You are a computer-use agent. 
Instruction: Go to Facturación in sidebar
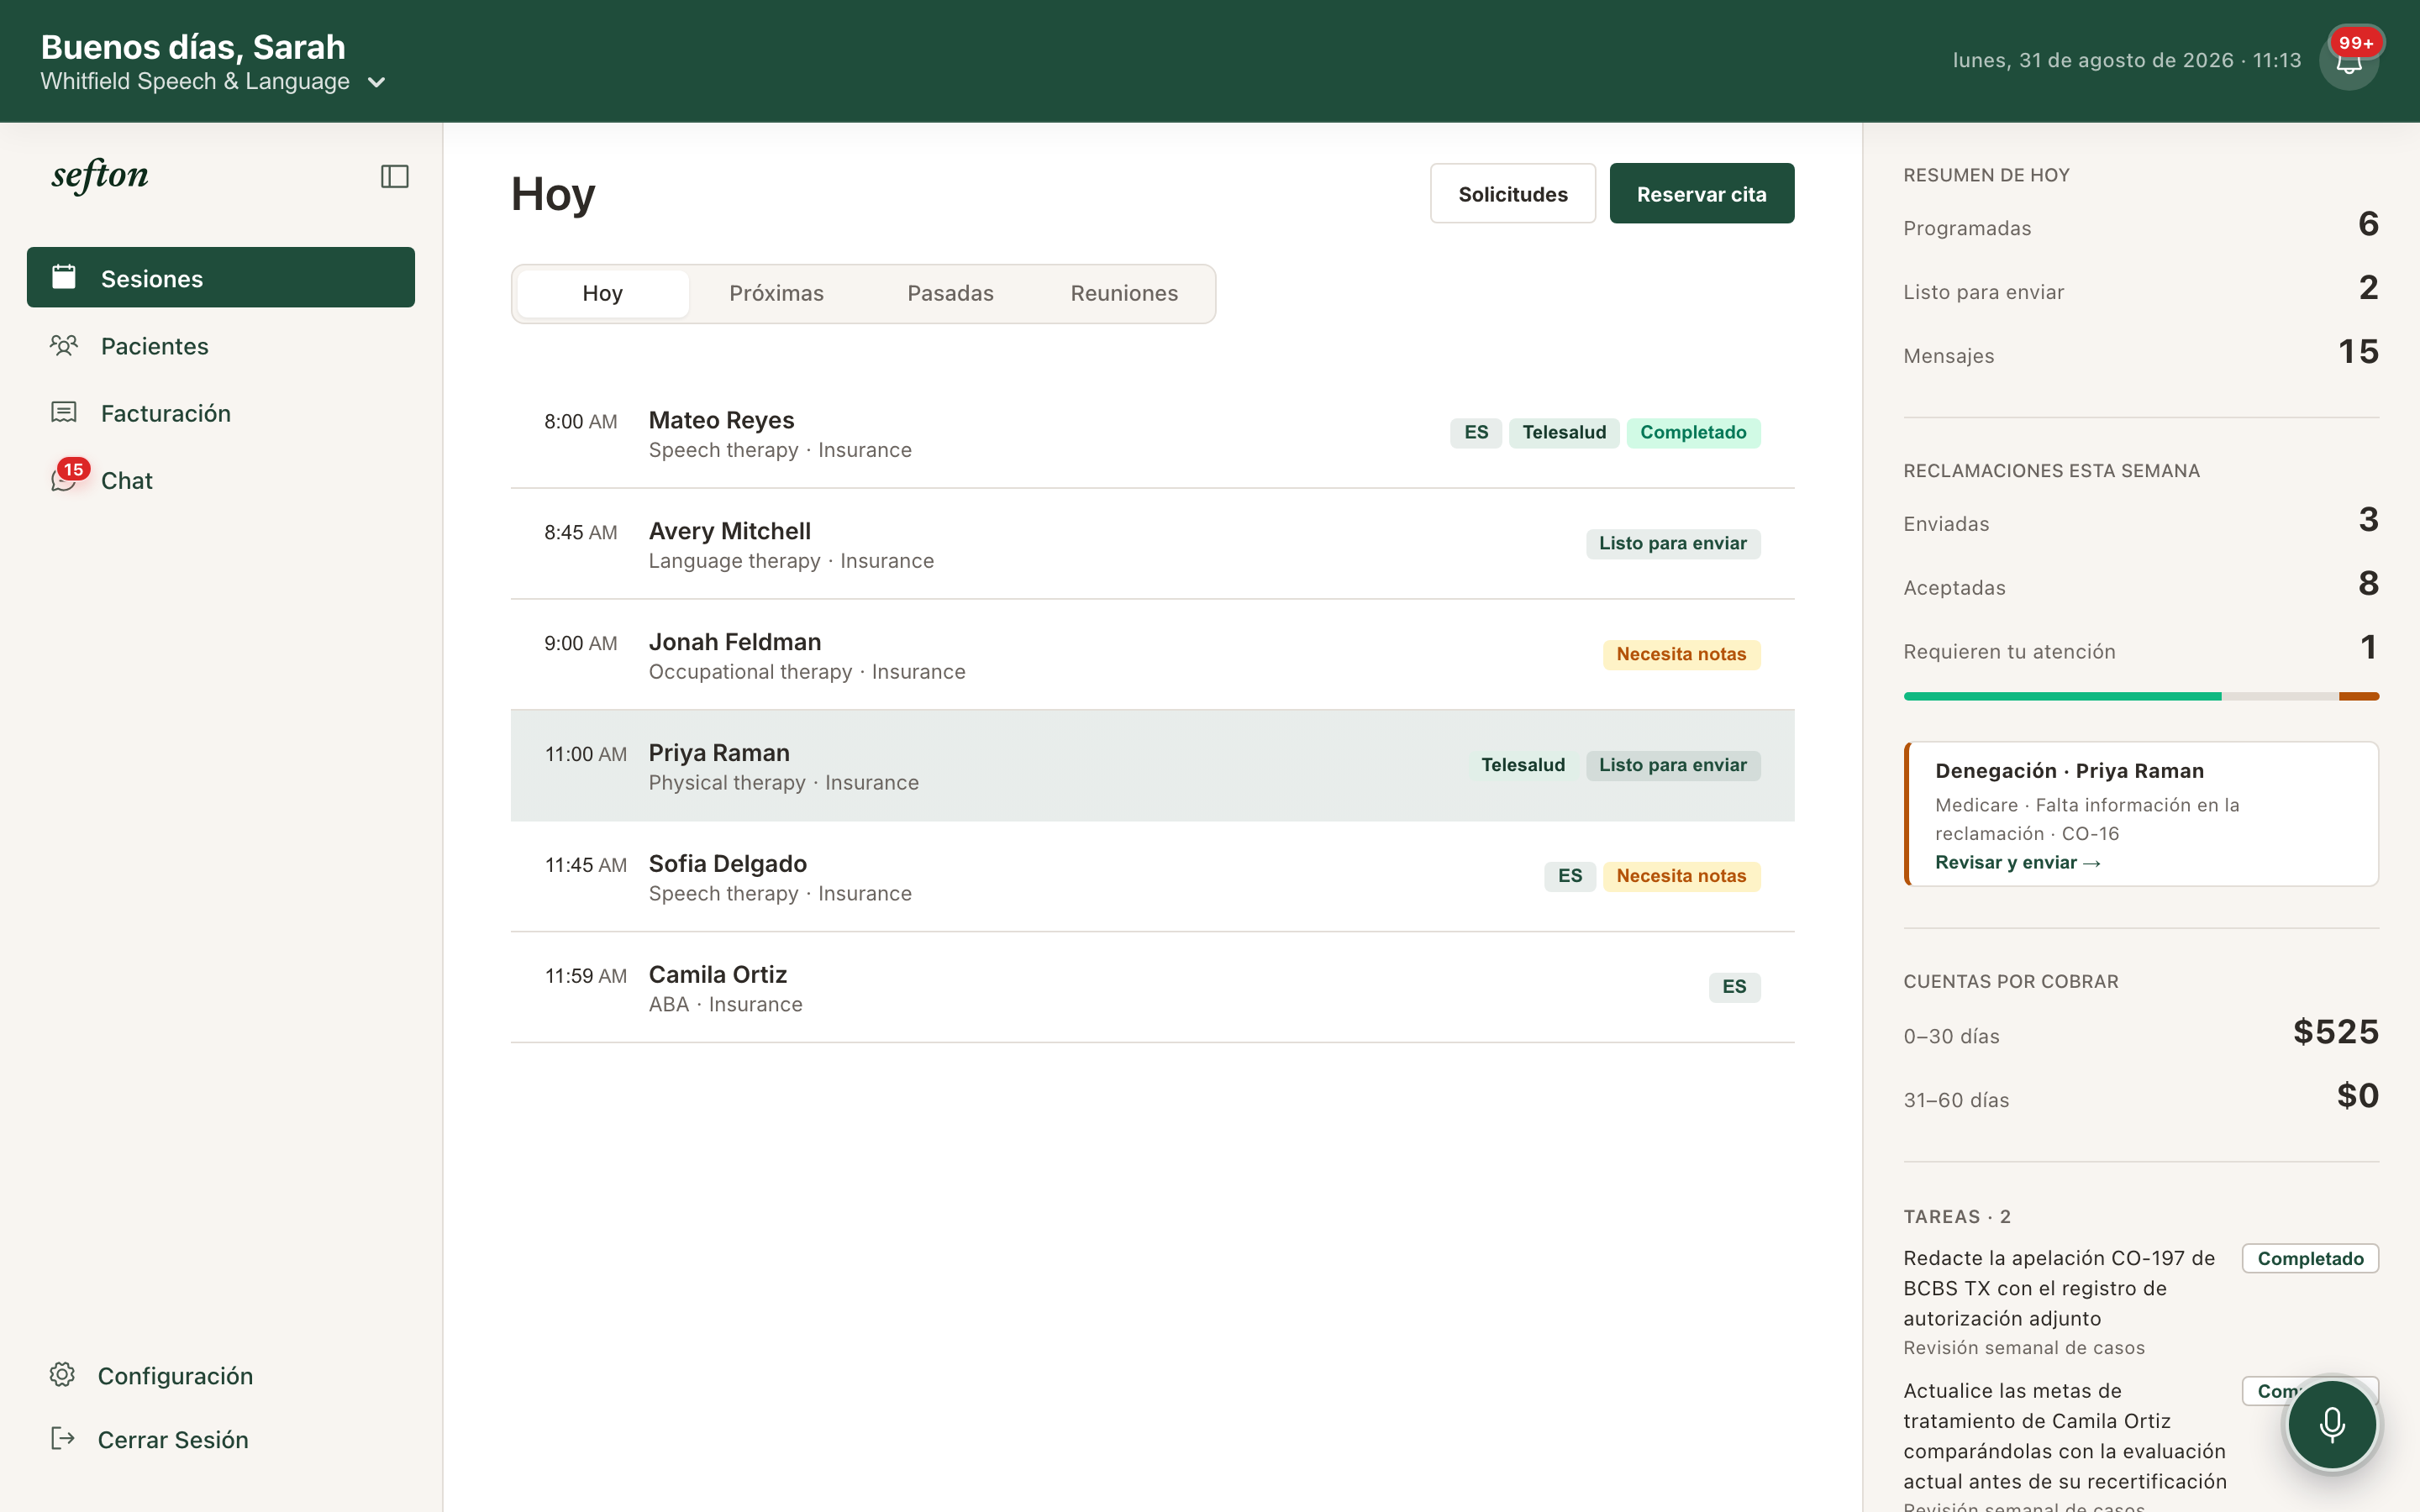pos(221,413)
